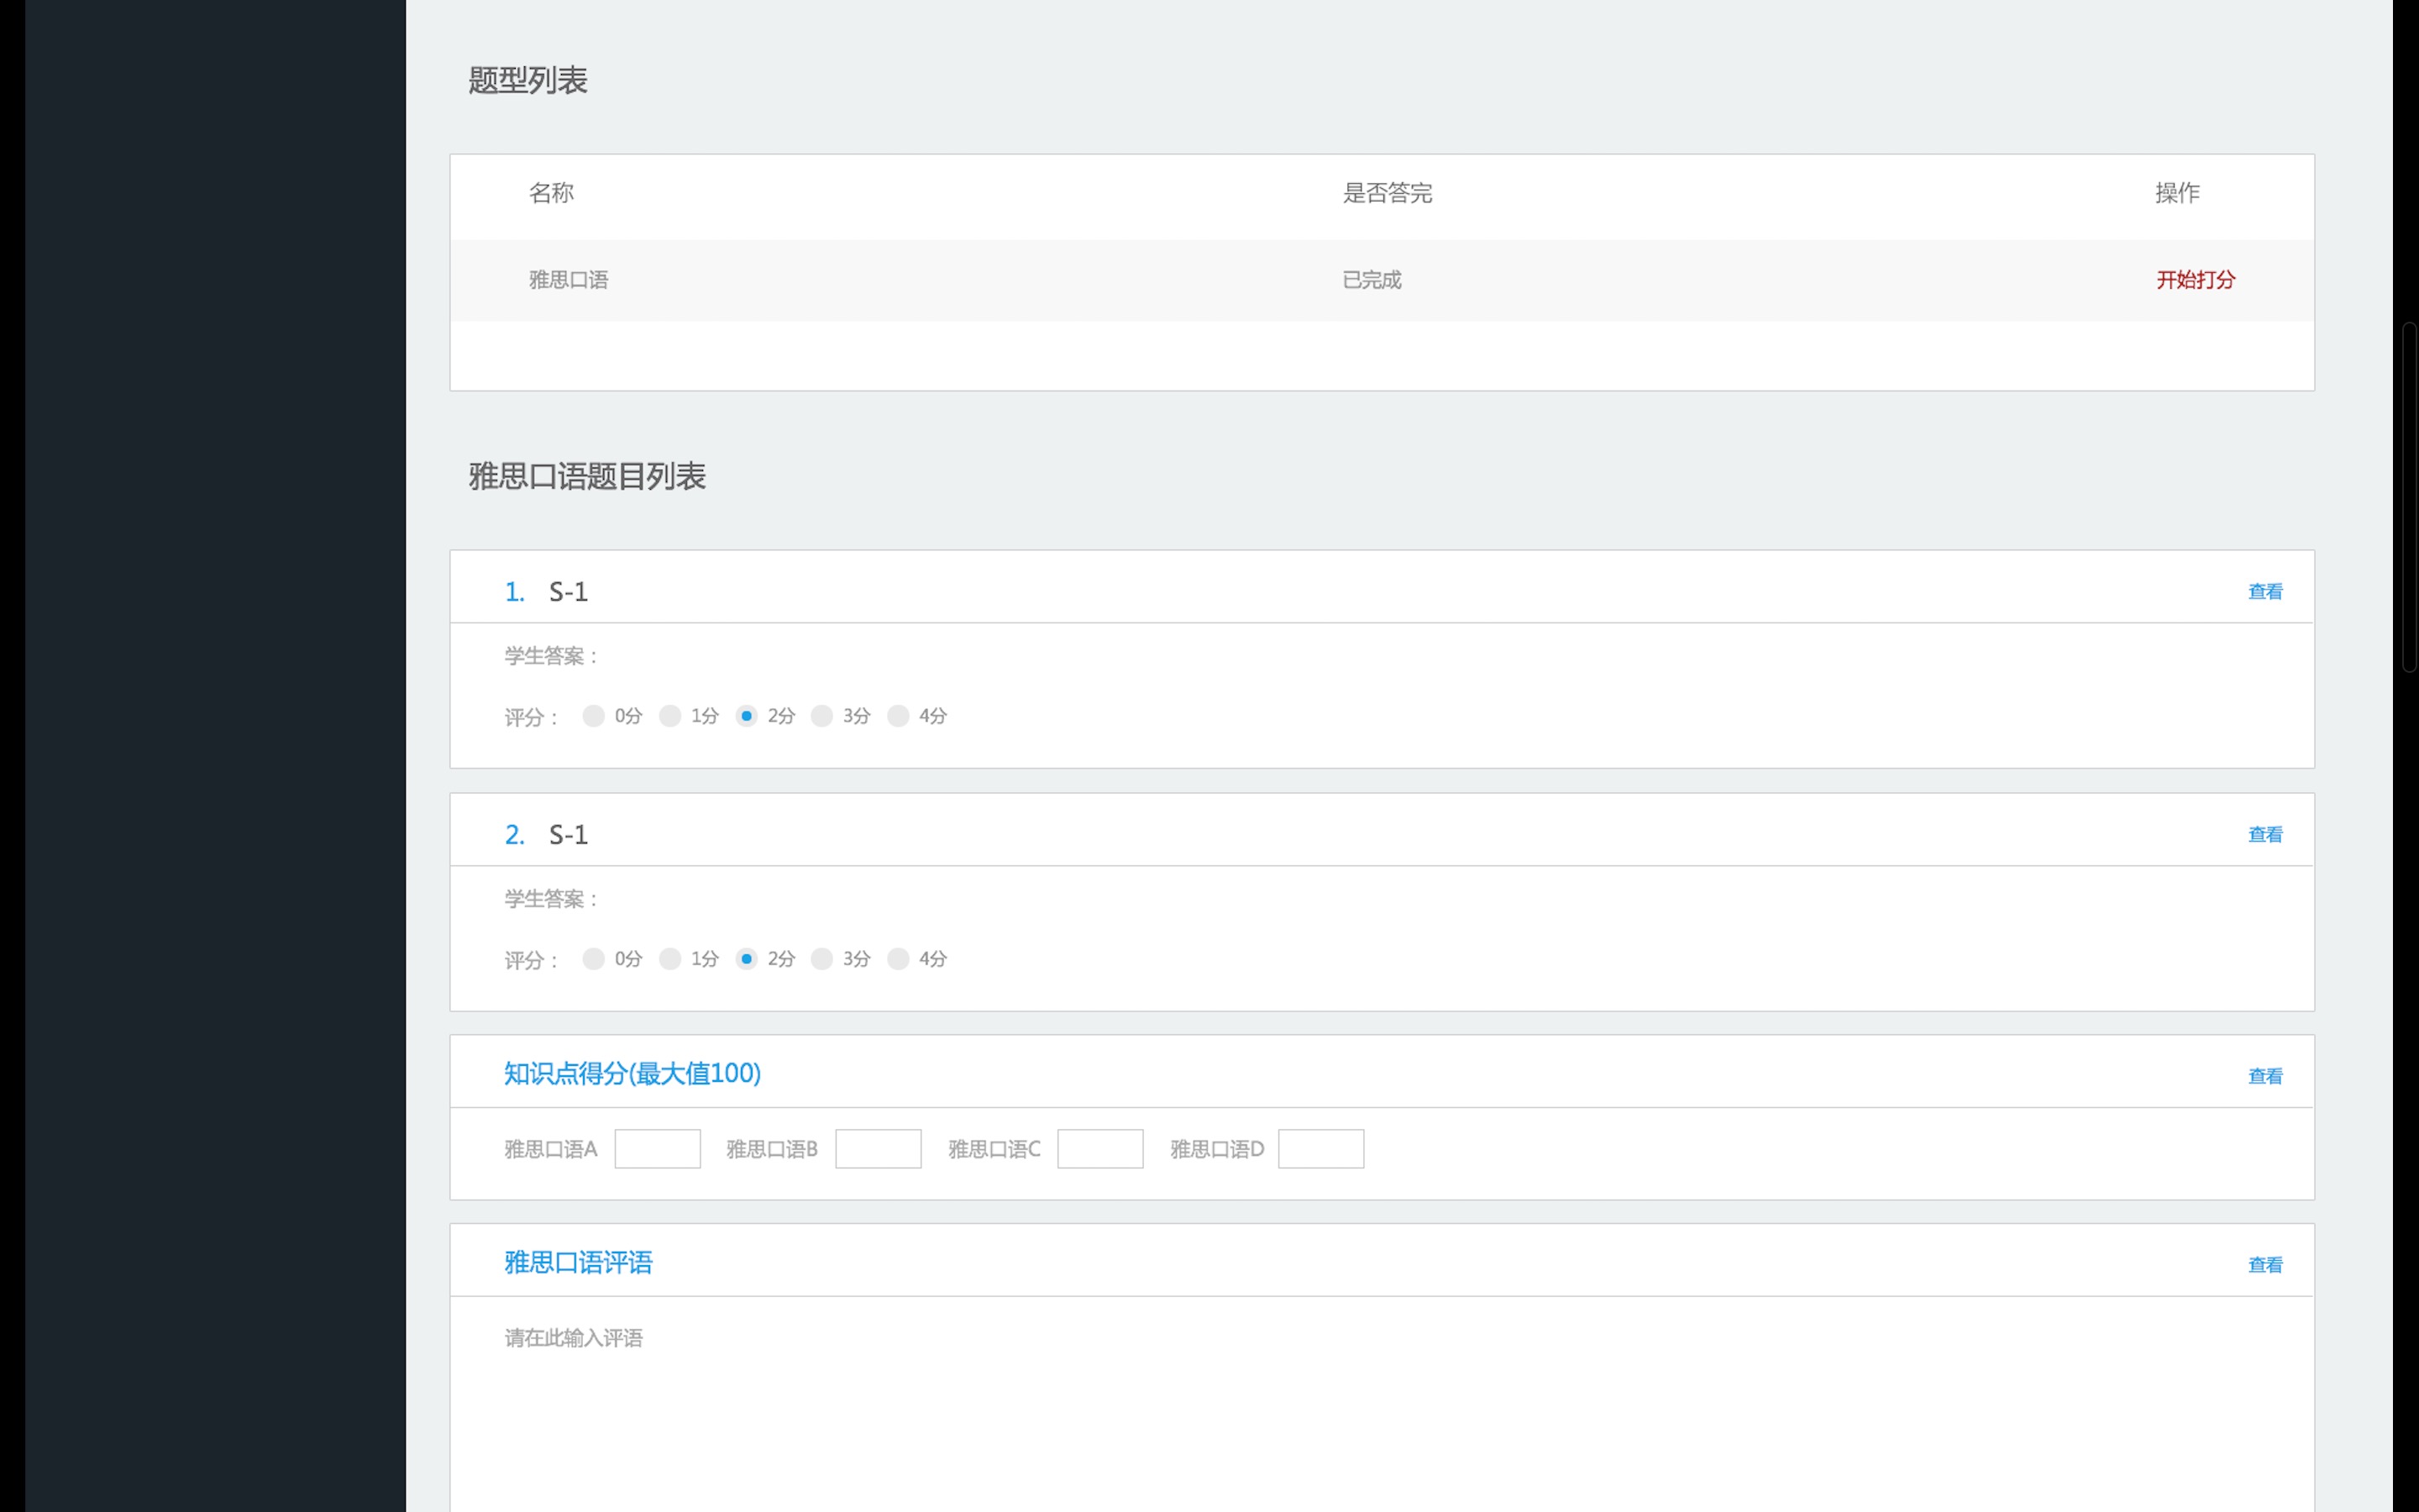Select 1分 for question 2

[x=669, y=959]
